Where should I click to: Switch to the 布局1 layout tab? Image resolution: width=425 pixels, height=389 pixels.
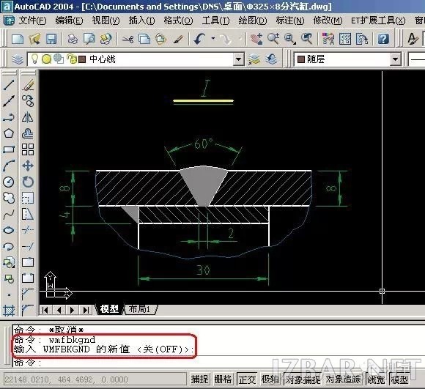[140, 309]
